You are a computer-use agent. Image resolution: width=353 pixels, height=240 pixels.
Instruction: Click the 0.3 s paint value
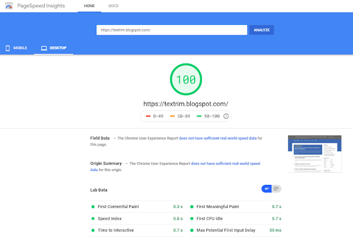click(x=178, y=207)
